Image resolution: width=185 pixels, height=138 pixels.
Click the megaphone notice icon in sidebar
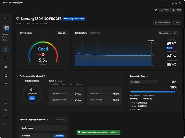6,110
